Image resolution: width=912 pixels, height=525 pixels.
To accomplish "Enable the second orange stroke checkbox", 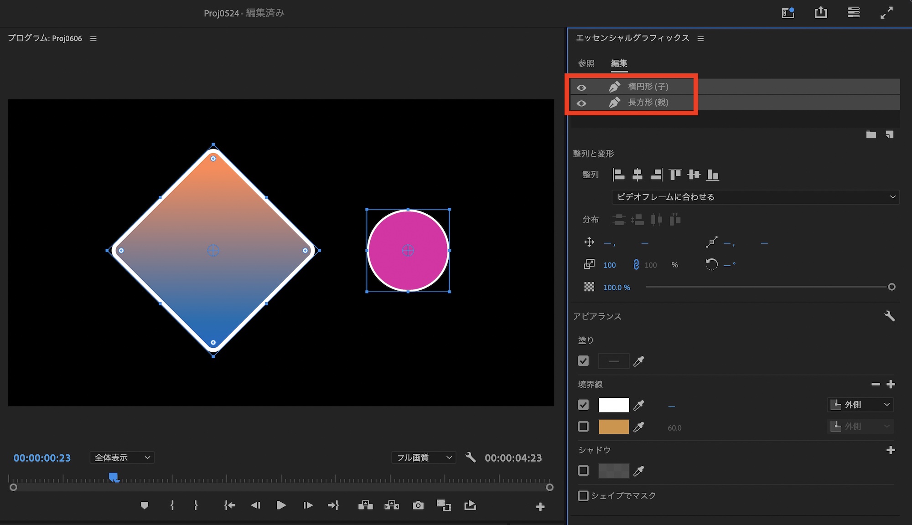I will 583,427.
